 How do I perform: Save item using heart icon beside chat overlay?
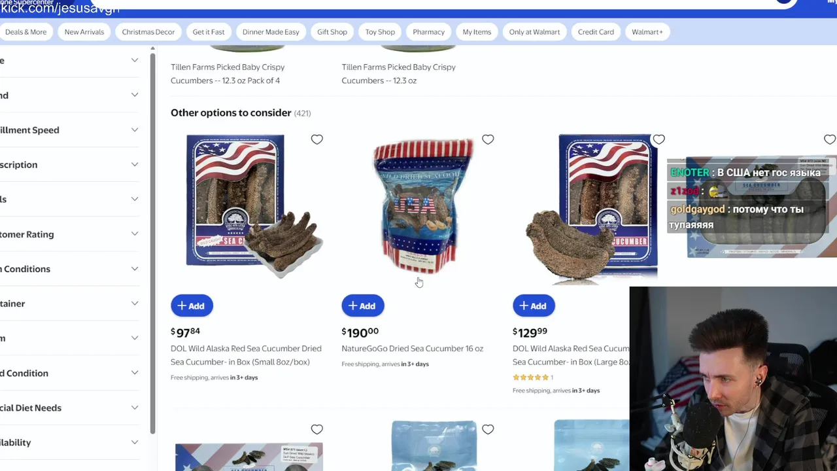click(829, 139)
